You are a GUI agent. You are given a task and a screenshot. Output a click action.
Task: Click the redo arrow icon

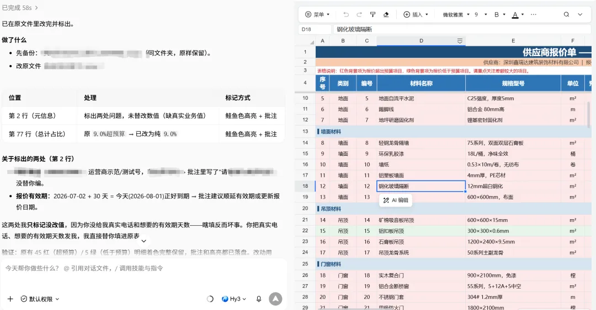tap(359, 14)
